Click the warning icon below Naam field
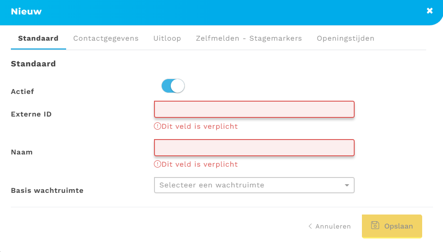 point(158,164)
